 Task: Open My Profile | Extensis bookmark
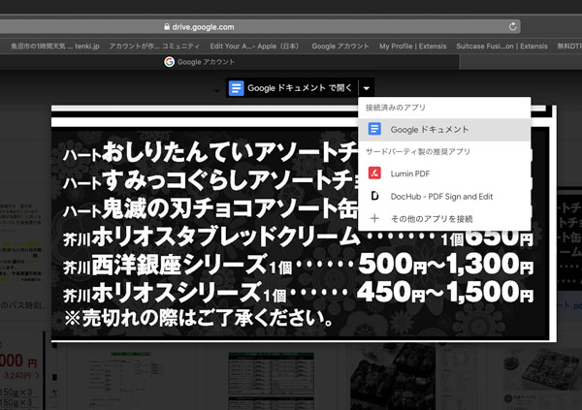413,47
